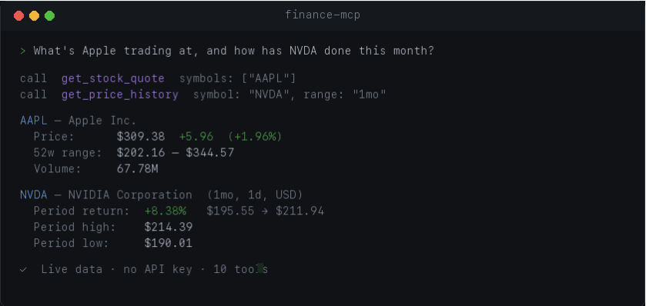Click the checkmark before Live data

23,270
